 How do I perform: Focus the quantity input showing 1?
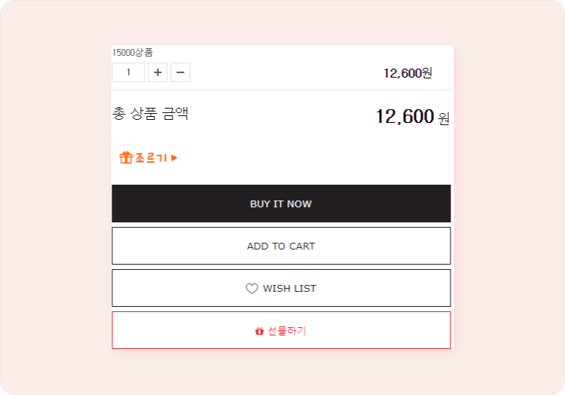[128, 72]
